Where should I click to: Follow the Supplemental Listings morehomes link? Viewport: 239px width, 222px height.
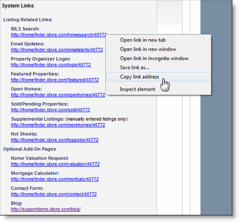pyautogui.click(x=58, y=125)
